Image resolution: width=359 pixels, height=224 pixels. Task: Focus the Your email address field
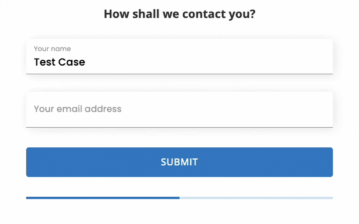point(180,110)
